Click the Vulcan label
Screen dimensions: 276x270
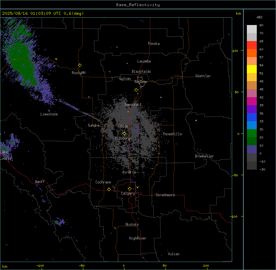coord(174,254)
